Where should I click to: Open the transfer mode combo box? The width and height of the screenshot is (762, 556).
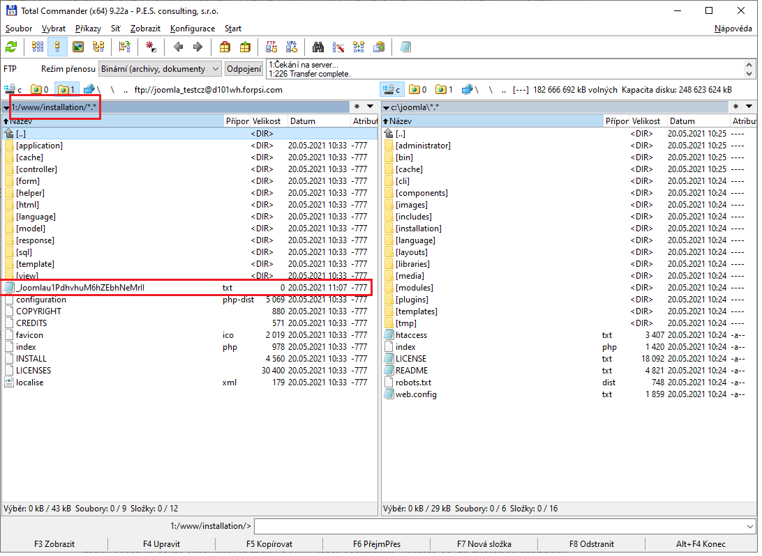click(x=160, y=69)
